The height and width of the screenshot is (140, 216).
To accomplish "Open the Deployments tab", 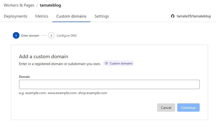I will click(16, 16).
